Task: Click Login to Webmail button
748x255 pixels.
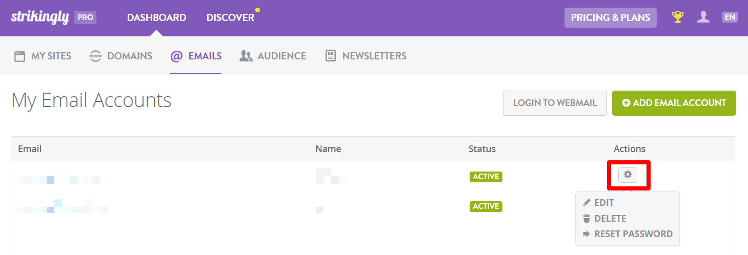Action: pyautogui.click(x=555, y=103)
